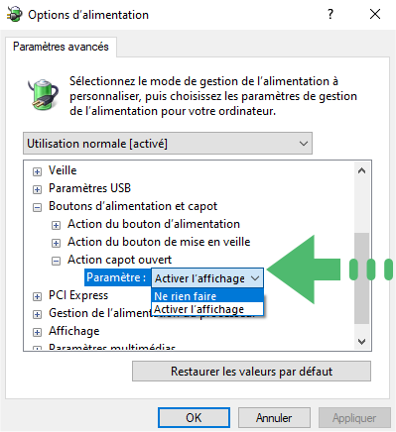Viewport: 396px width, 432px height.
Task: Expand the PCI Express node
Action: point(37,296)
